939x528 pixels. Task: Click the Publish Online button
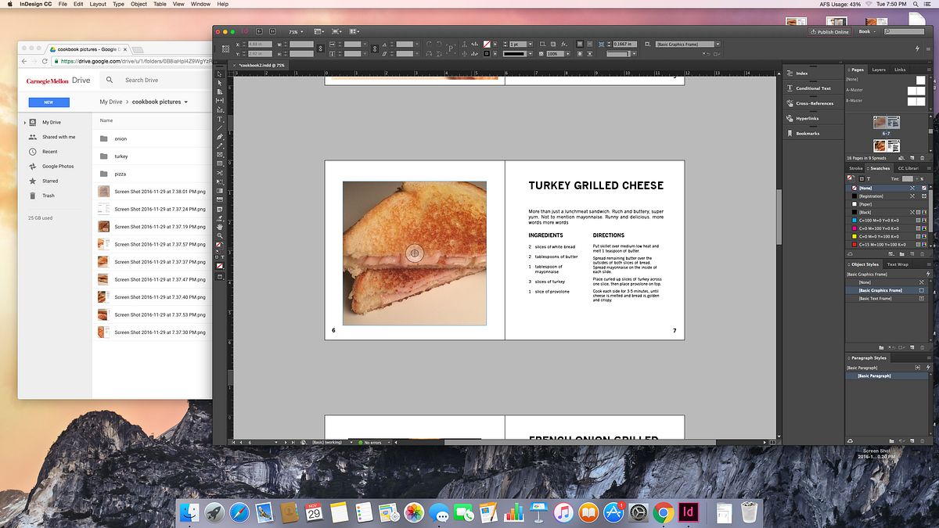[829, 32]
